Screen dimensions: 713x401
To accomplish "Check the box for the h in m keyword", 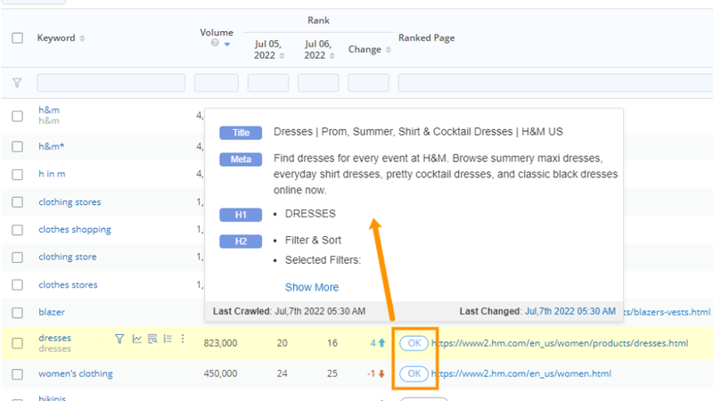I will tap(17, 175).
